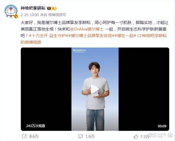The width and height of the screenshot is (175, 141).
Task: Click the orange verified badge on avatar
Action: pyautogui.click(x=16, y=16)
